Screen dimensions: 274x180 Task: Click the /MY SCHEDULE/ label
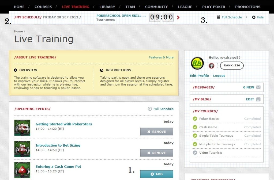(x=28, y=17)
